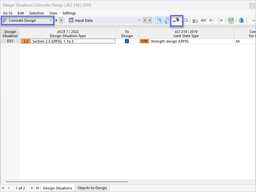Open the Concrete Design add-on dropdown
Viewport: 256px width, 192px height.
pos(28,20)
